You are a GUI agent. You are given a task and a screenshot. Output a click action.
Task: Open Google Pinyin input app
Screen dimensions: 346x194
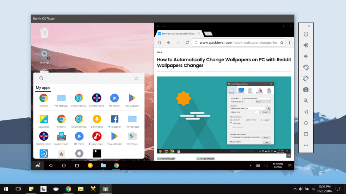62,136
